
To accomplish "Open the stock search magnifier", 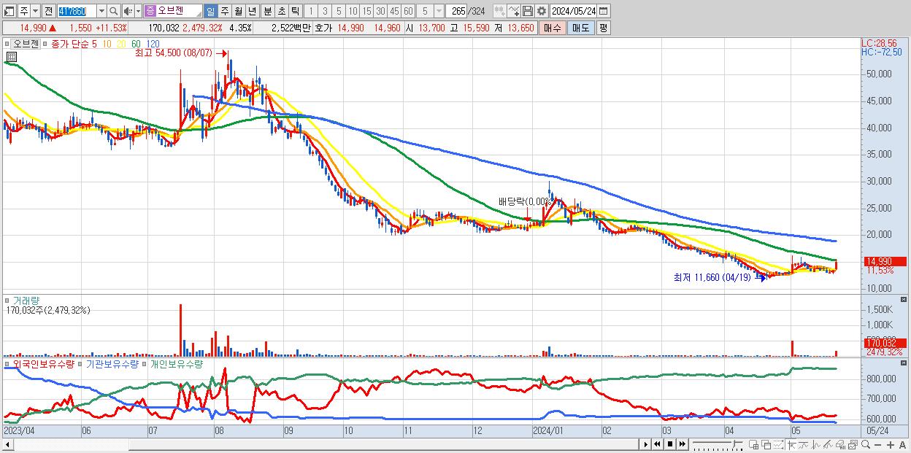I will pos(114,11).
